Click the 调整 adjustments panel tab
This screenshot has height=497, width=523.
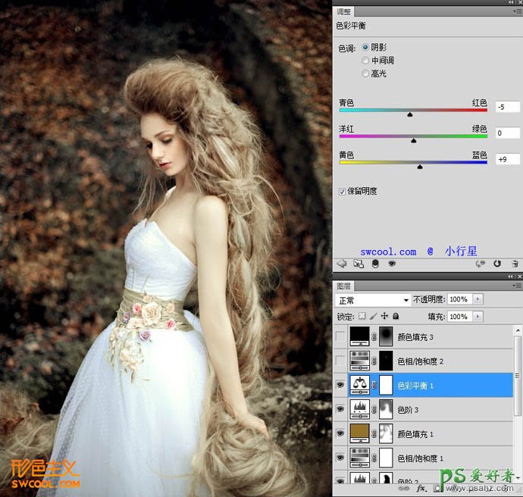[x=343, y=12]
